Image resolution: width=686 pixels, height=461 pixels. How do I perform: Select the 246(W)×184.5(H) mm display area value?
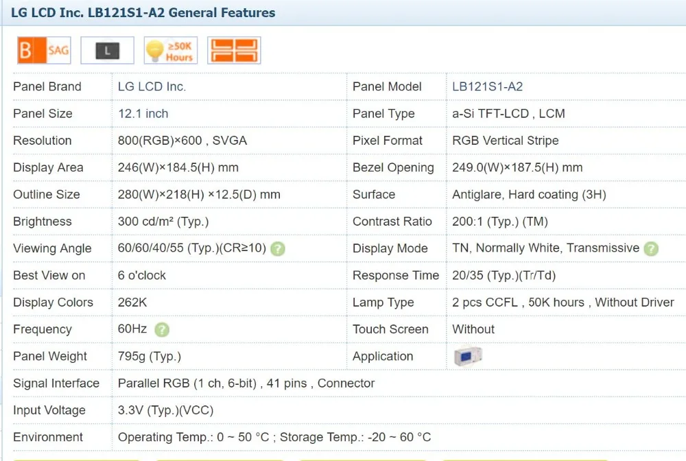[178, 167]
